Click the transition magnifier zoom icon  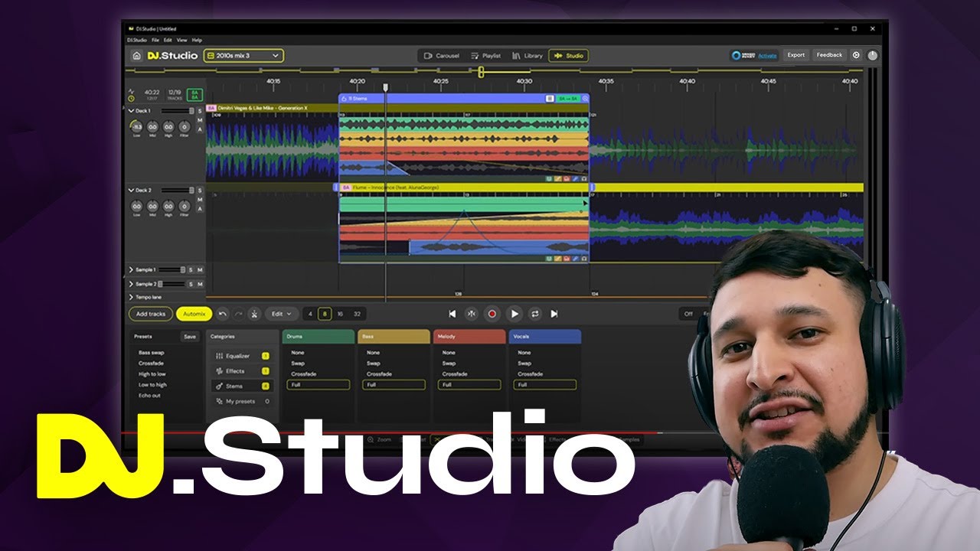[x=585, y=99]
